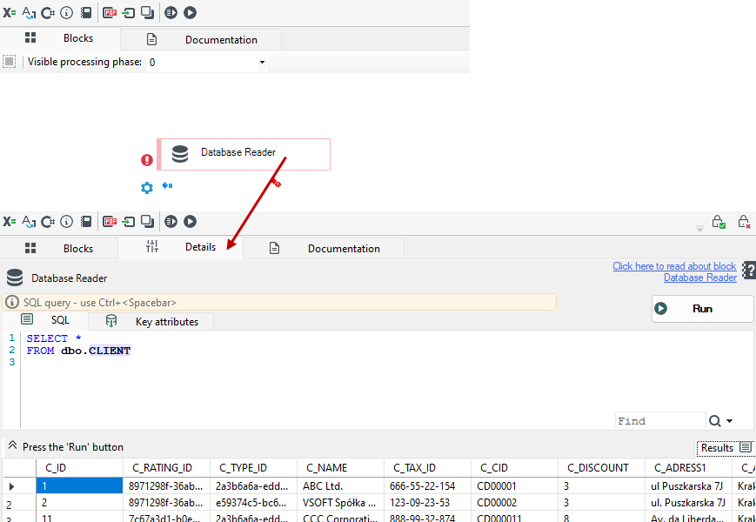
Task: Open the Documentation tab next to the Details tab
Action: click(x=324, y=249)
